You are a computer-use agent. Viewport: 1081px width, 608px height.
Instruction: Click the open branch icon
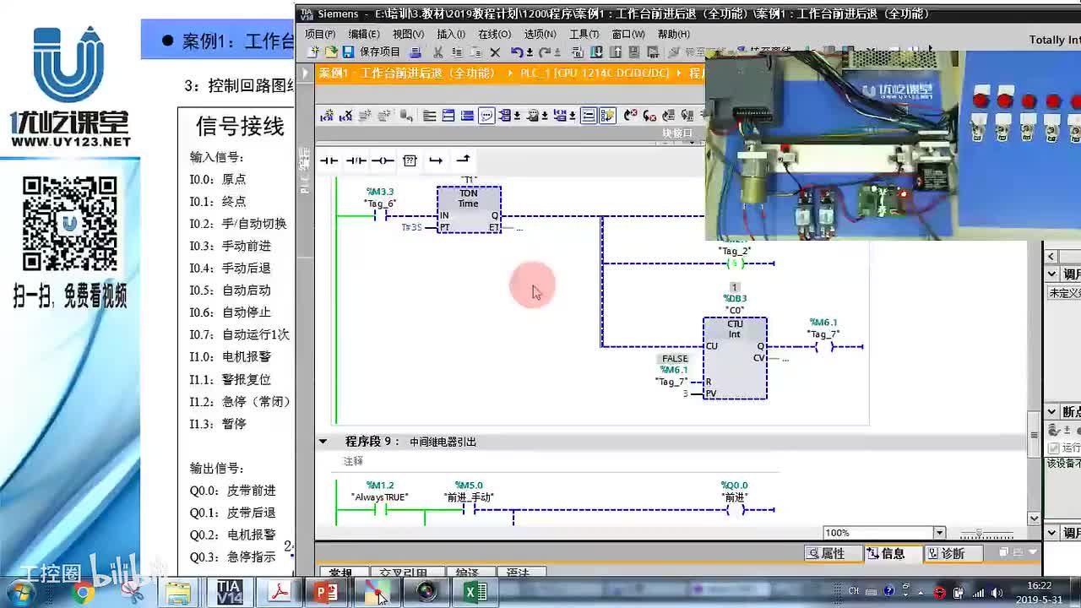(436, 160)
